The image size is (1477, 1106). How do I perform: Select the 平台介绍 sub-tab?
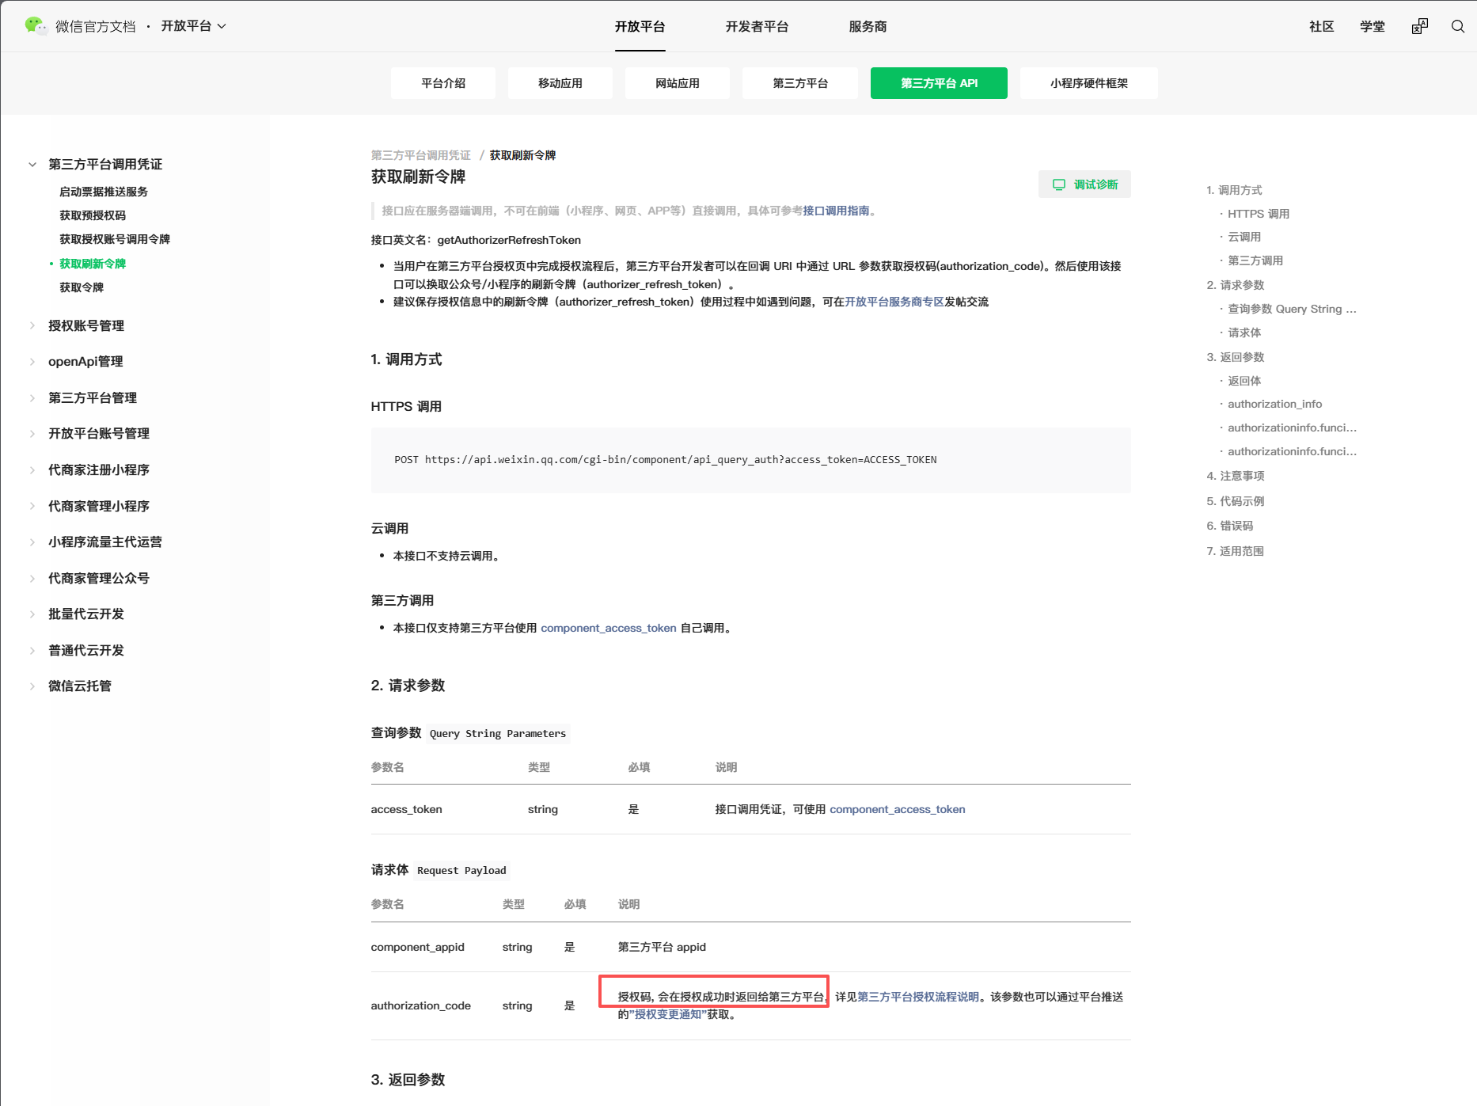443,83
